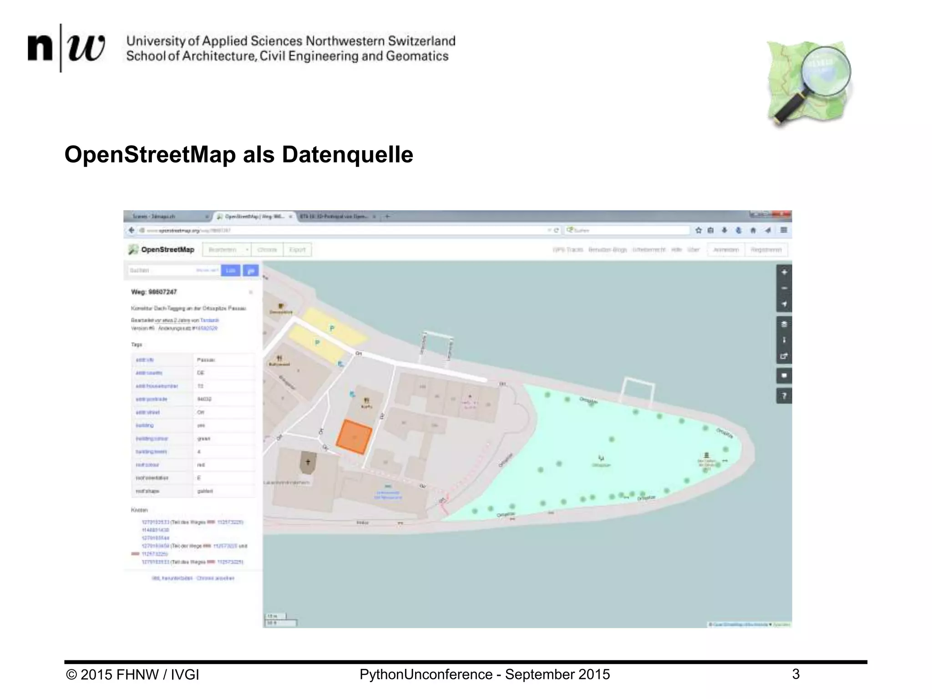Click the Anmelden button
932x699 pixels.
click(726, 250)
